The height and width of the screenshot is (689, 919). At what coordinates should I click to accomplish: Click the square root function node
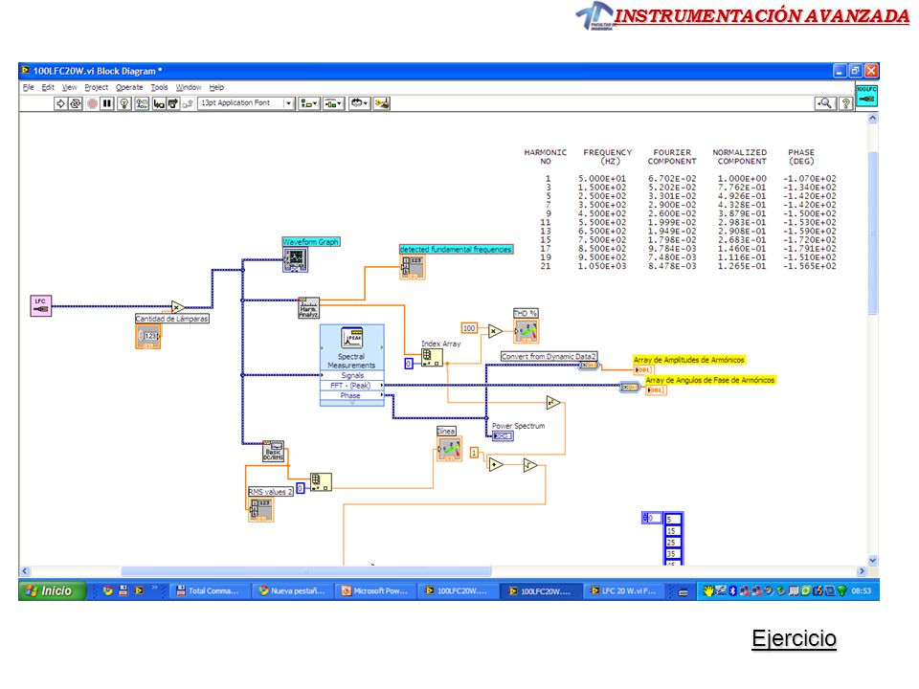[530, 465]
